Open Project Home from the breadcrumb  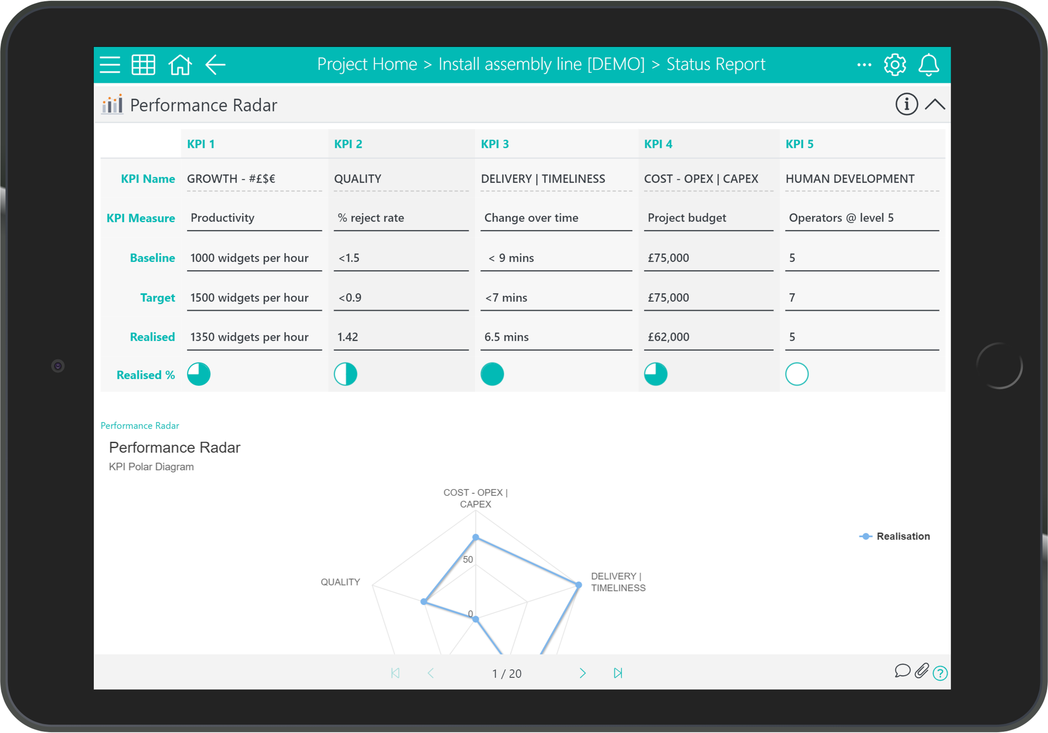367,64
